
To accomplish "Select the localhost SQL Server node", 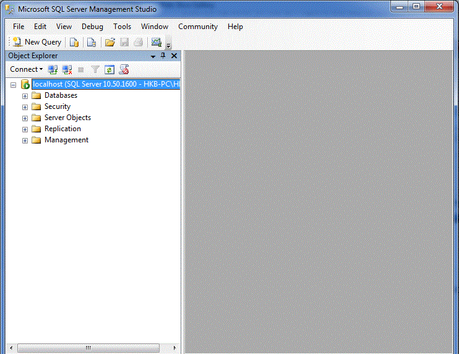I will tap(106, 84).
